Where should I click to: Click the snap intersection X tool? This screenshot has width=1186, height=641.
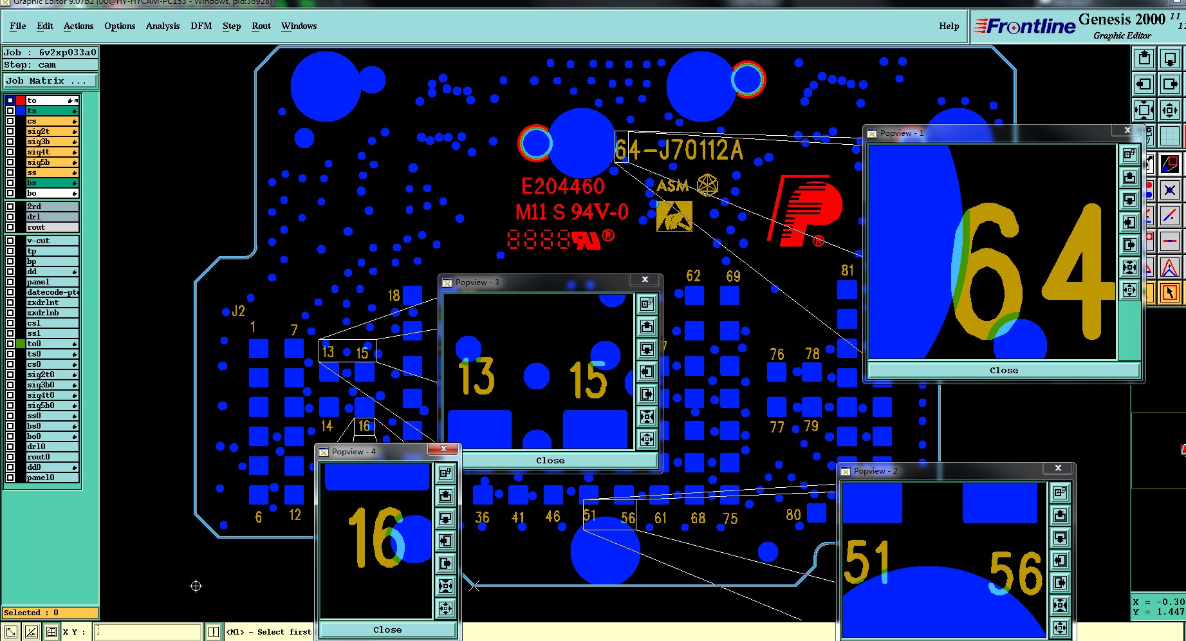(1170, 190)
